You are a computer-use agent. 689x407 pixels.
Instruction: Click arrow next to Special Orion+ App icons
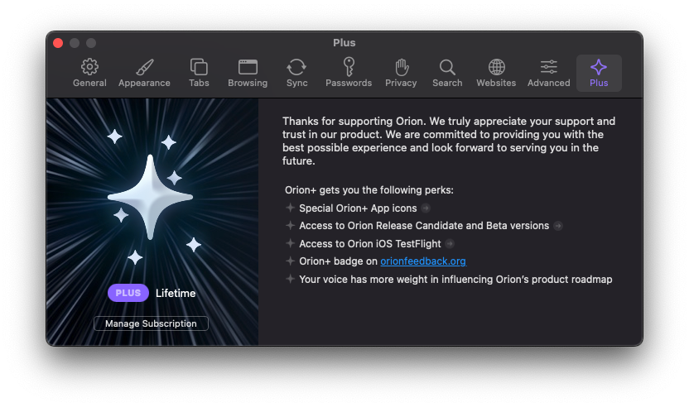(x=426, y=208)
